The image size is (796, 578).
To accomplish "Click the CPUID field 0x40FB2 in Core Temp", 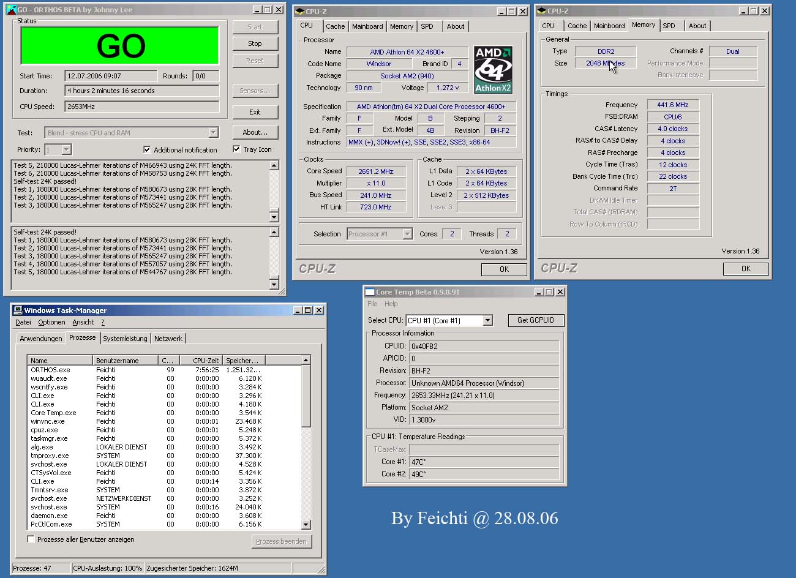I will [x=484, y=346].
